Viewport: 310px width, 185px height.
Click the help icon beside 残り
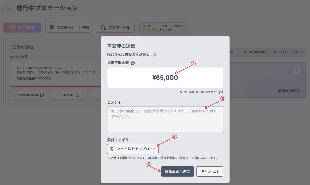pos(149,26)
